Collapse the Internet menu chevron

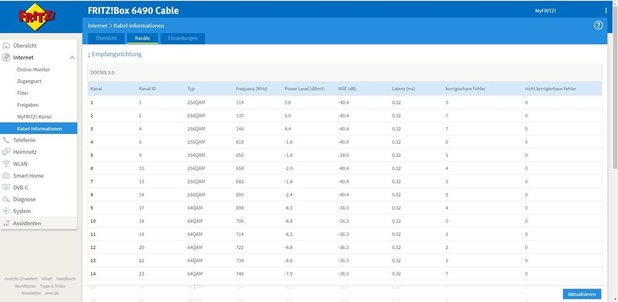[72, 57]
